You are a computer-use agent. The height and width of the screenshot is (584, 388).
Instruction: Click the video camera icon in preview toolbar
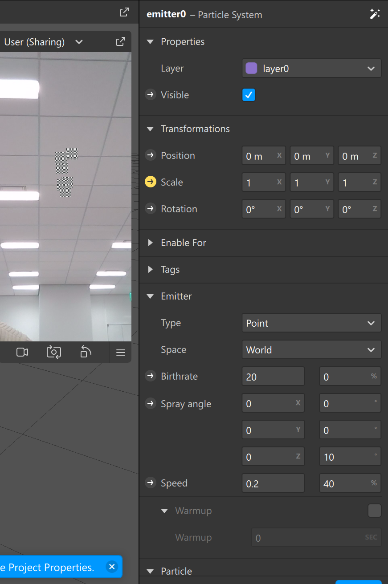(x=22, y=353)
